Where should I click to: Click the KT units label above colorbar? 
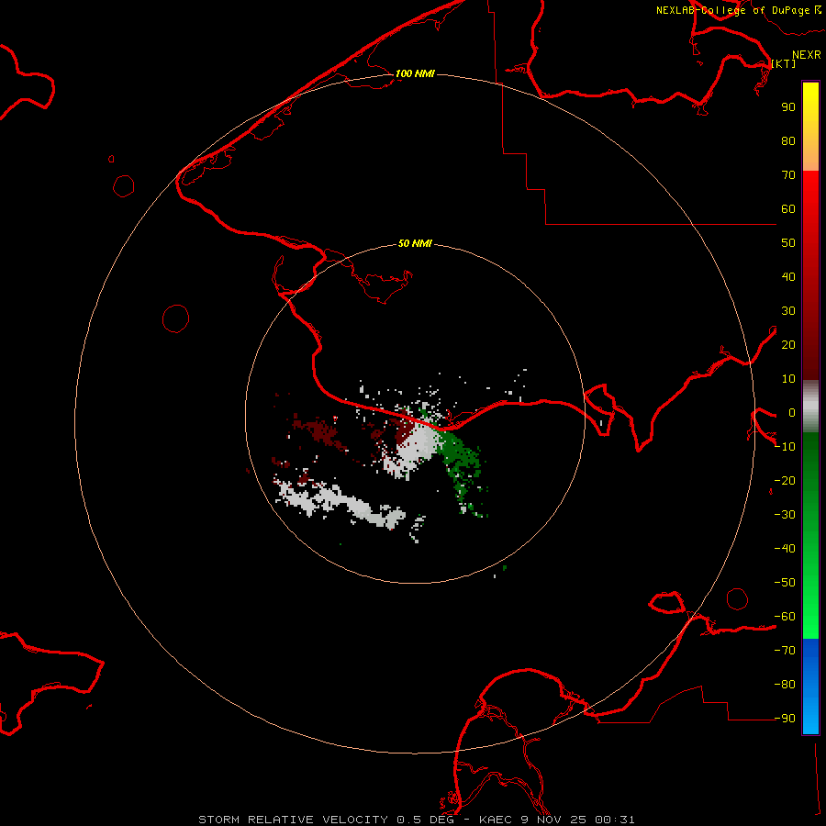(x=784, y=63)
